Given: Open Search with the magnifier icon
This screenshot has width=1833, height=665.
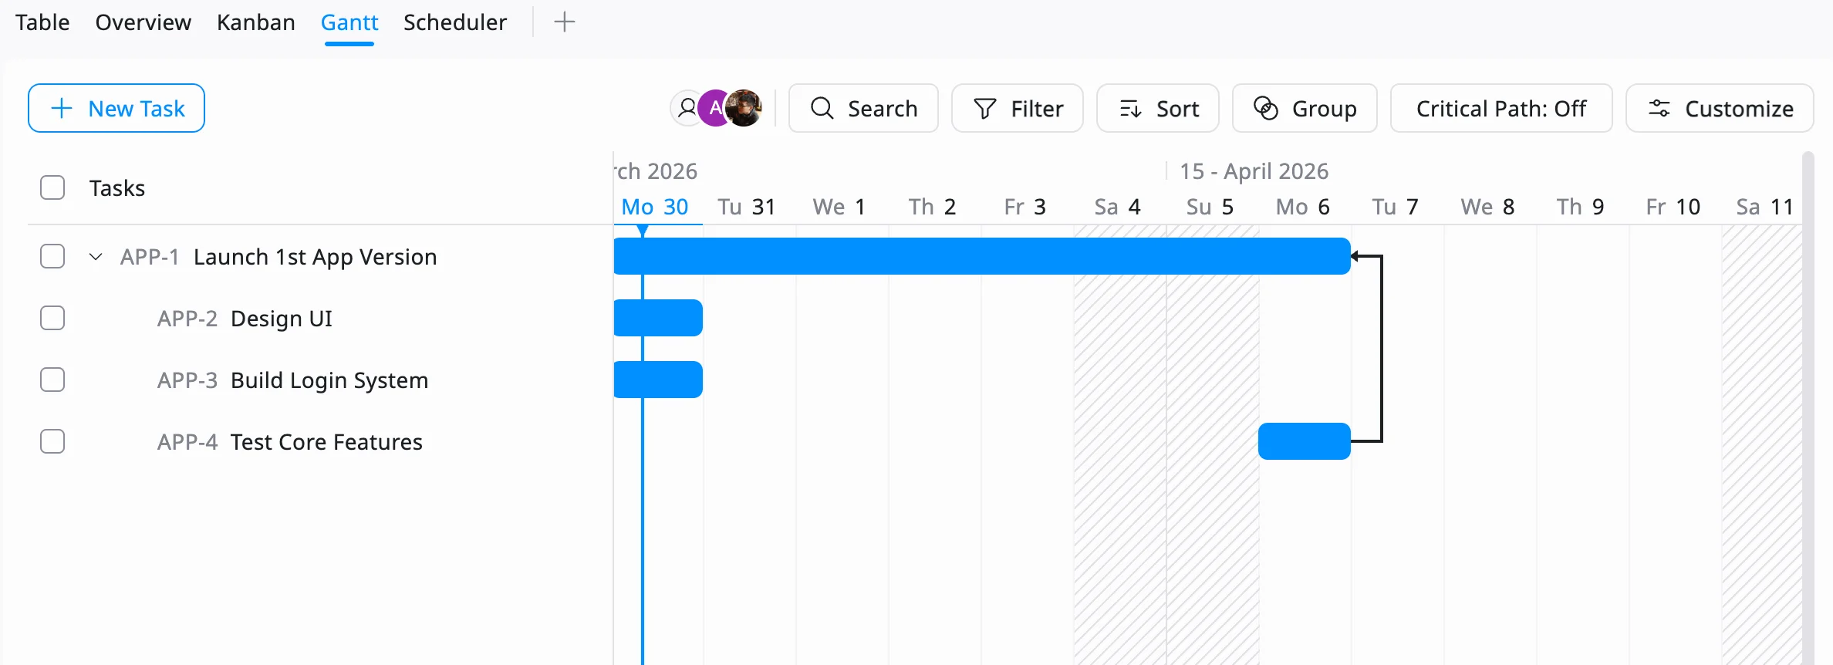Looking at the screenshot, I should click(822, 108).
